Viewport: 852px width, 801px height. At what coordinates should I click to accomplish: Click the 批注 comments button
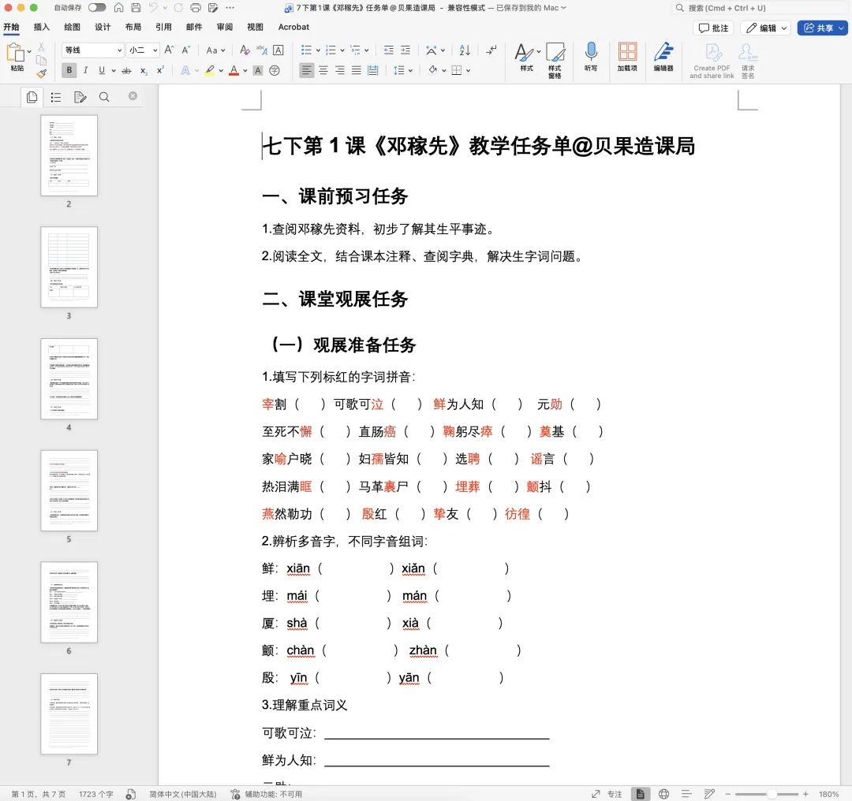click(x=713, y=28)
